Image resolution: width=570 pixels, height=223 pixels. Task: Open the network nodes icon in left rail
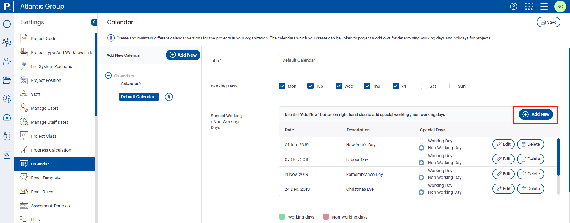(7, 42)
